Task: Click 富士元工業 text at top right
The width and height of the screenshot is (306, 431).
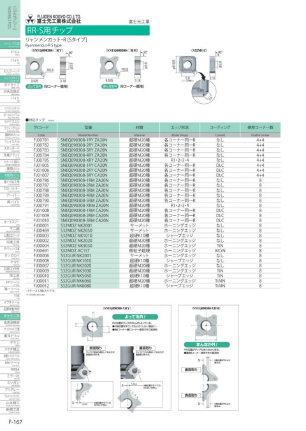Action: click(x=139, y=22)
